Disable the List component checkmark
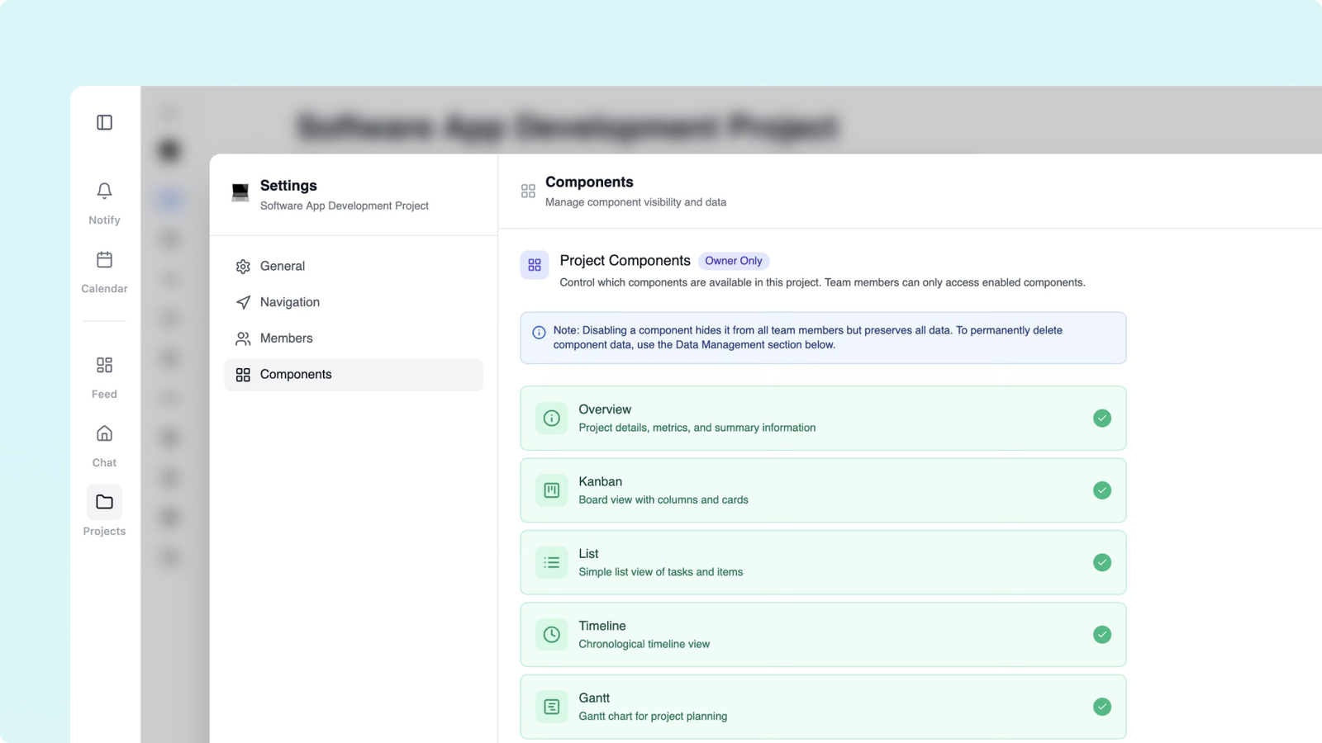The image size is (1322, 743). (x=1102, y=562)
